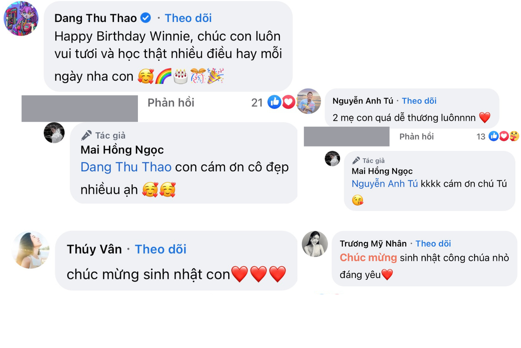Click Phản hồi under Nguyễn Anh Tú's comment
Image resolution: width=521 pixels, height=348 pixels.
(416, 136)
